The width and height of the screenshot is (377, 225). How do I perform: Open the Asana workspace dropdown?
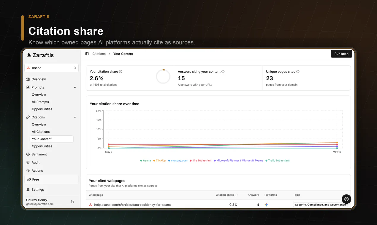(x=51, y=68)
